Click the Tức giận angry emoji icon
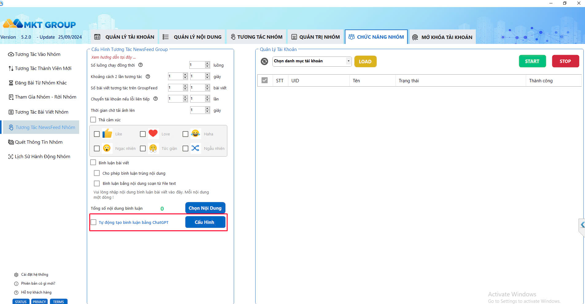This screenshot has width=585, height=304. (153, 148)
